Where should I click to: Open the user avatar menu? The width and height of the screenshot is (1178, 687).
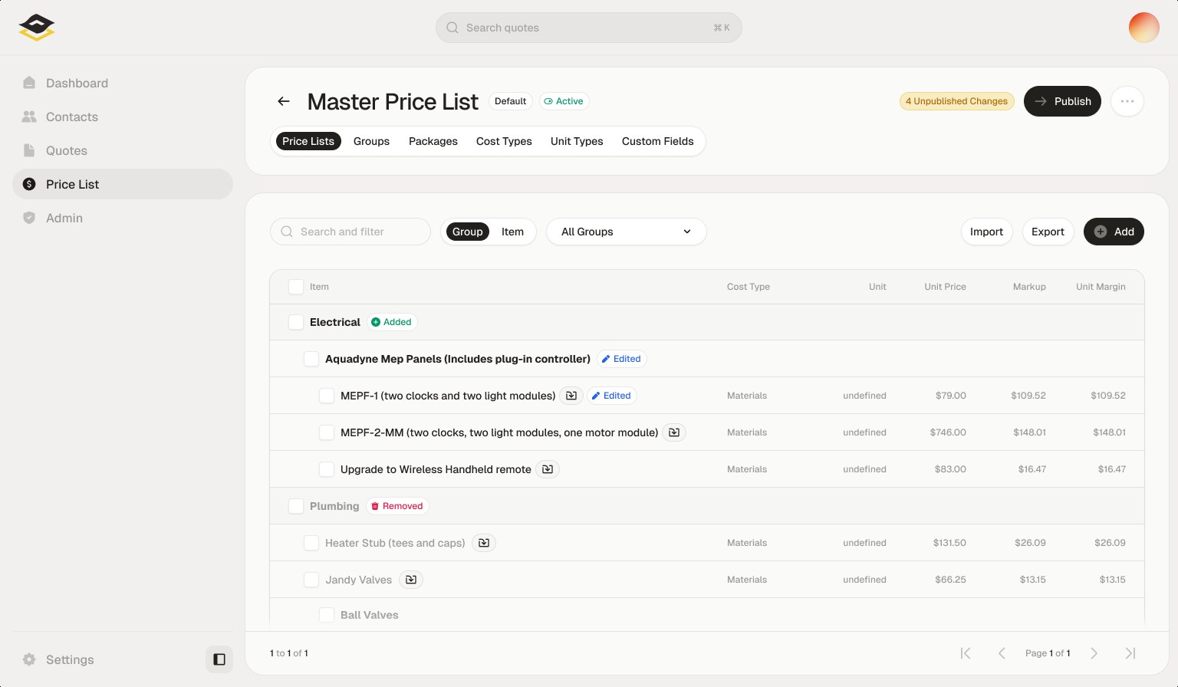(1143, 28)
